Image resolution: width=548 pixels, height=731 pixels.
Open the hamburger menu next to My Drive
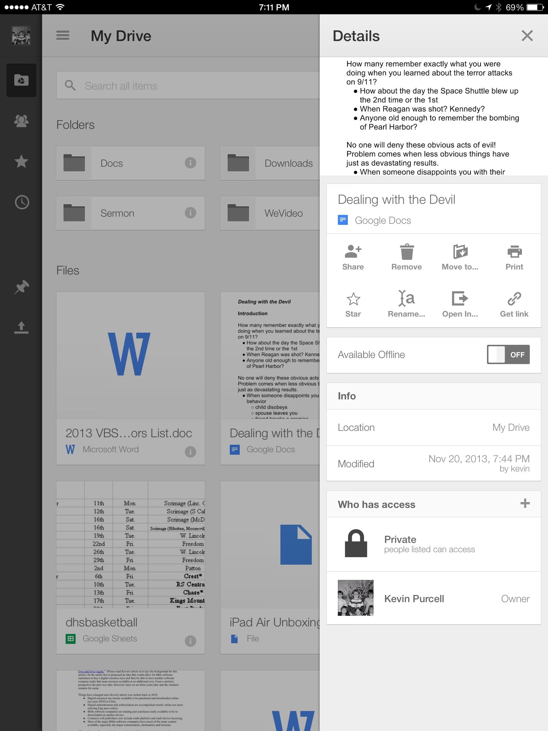(63, 36)
